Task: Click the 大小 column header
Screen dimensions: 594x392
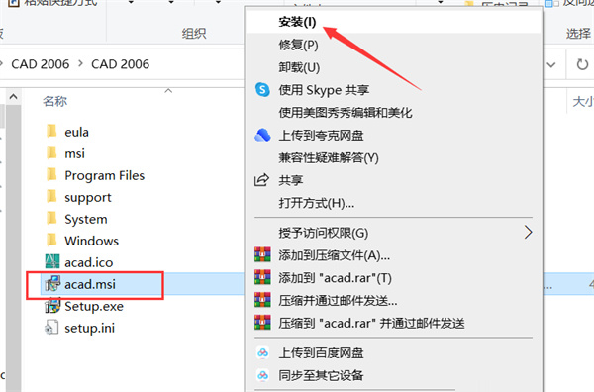Action: click(583, 102)
